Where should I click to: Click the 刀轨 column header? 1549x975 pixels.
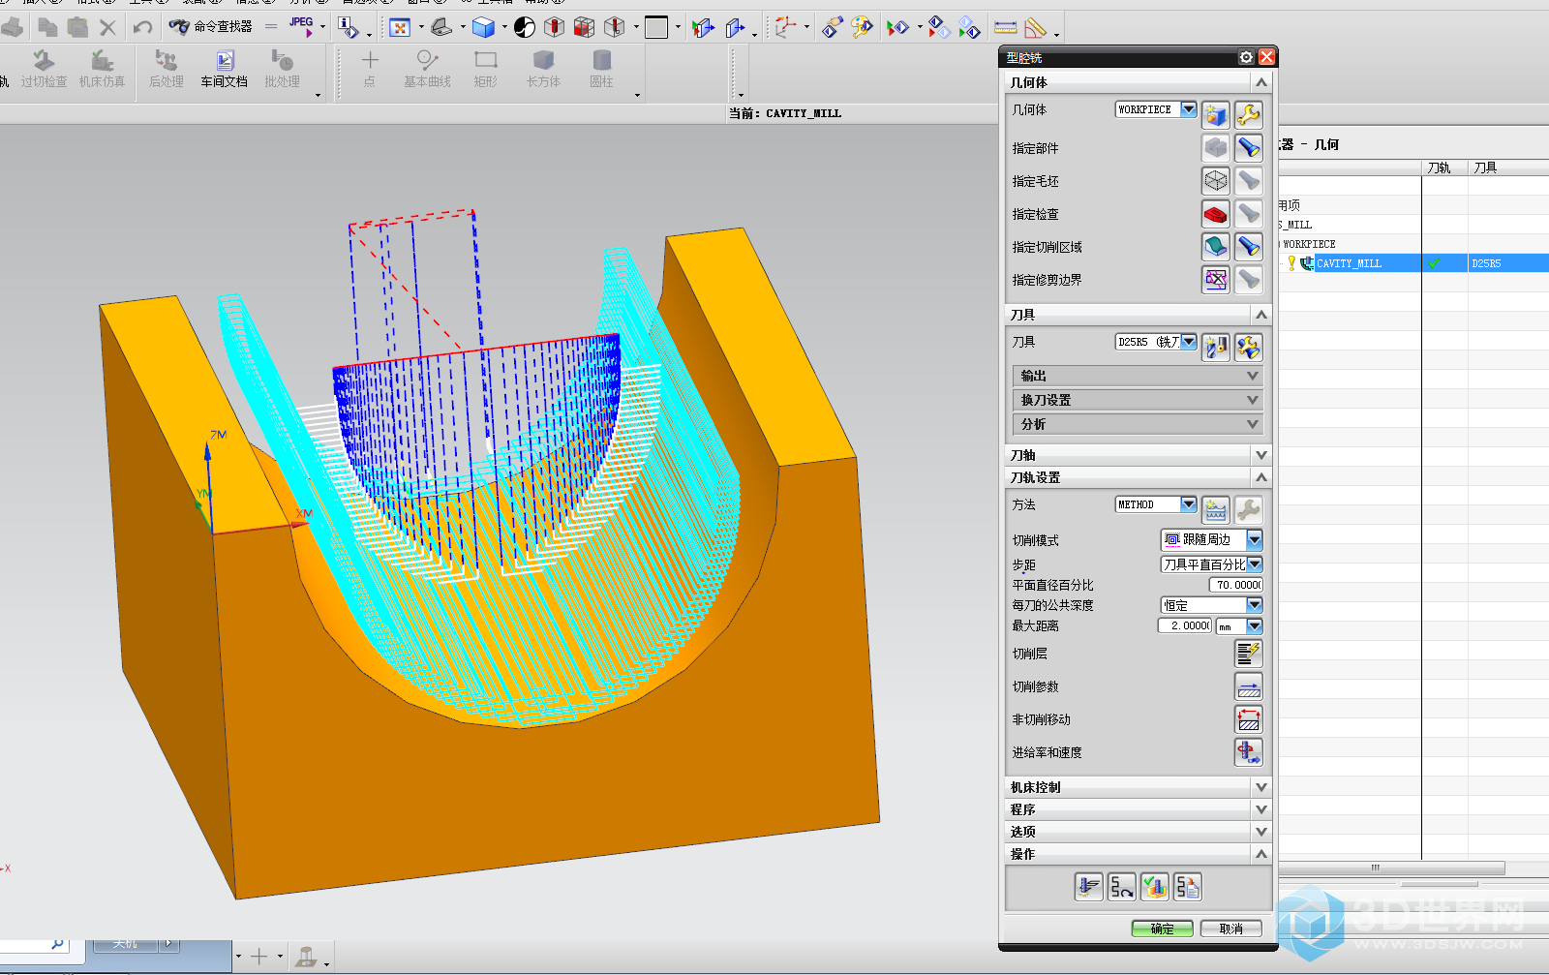1444,168
